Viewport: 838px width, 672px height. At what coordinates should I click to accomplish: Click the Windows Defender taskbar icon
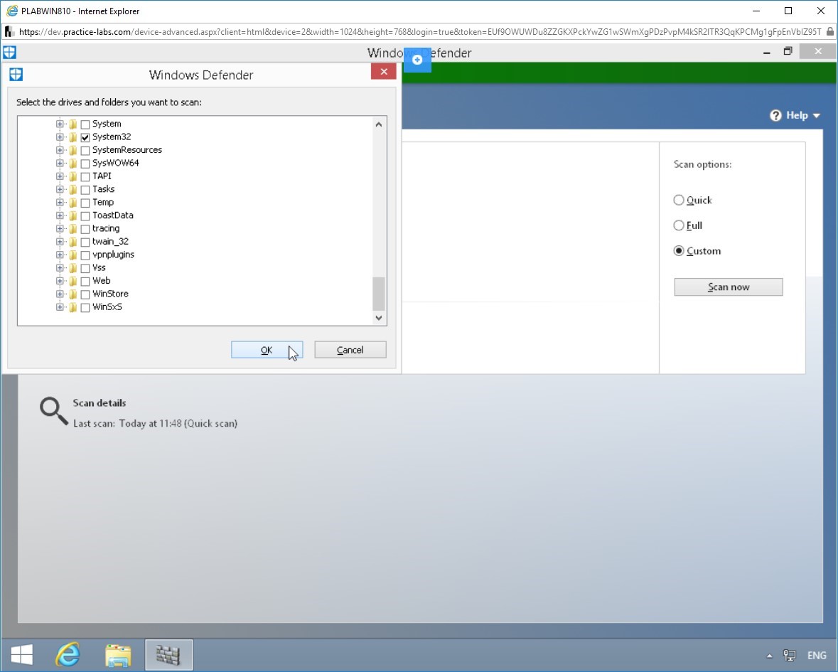point(168,655)
